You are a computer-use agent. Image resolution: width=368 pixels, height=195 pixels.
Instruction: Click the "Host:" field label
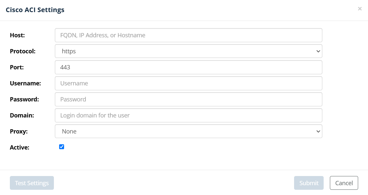(x=17, y=35)
